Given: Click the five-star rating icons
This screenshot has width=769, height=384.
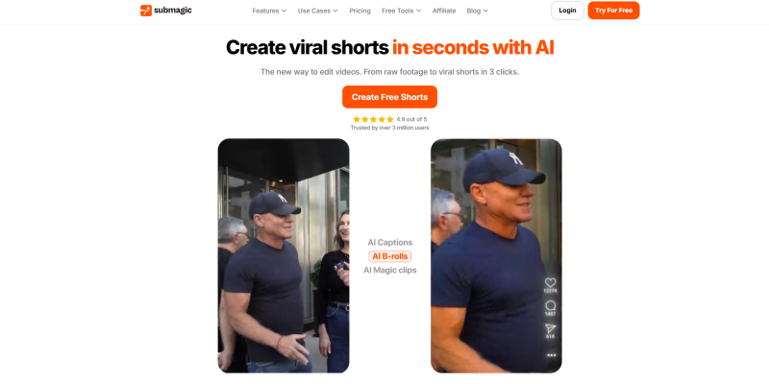Looking at the screenshot, I should (x=373, y=119).
